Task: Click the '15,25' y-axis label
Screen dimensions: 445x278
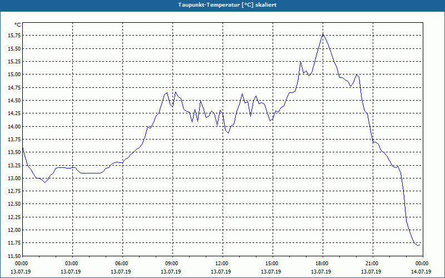Action: pyautogui.click(x=14, y=62)
